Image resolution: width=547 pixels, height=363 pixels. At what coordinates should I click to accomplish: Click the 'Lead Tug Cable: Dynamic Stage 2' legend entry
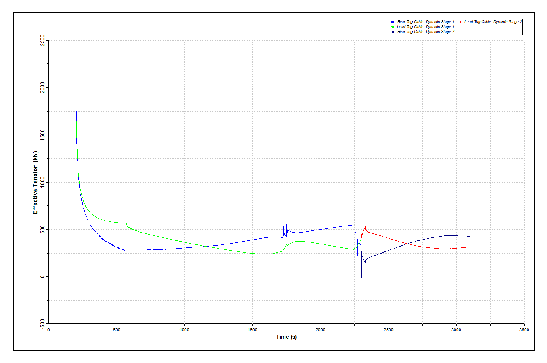click(x=489, y=21)
